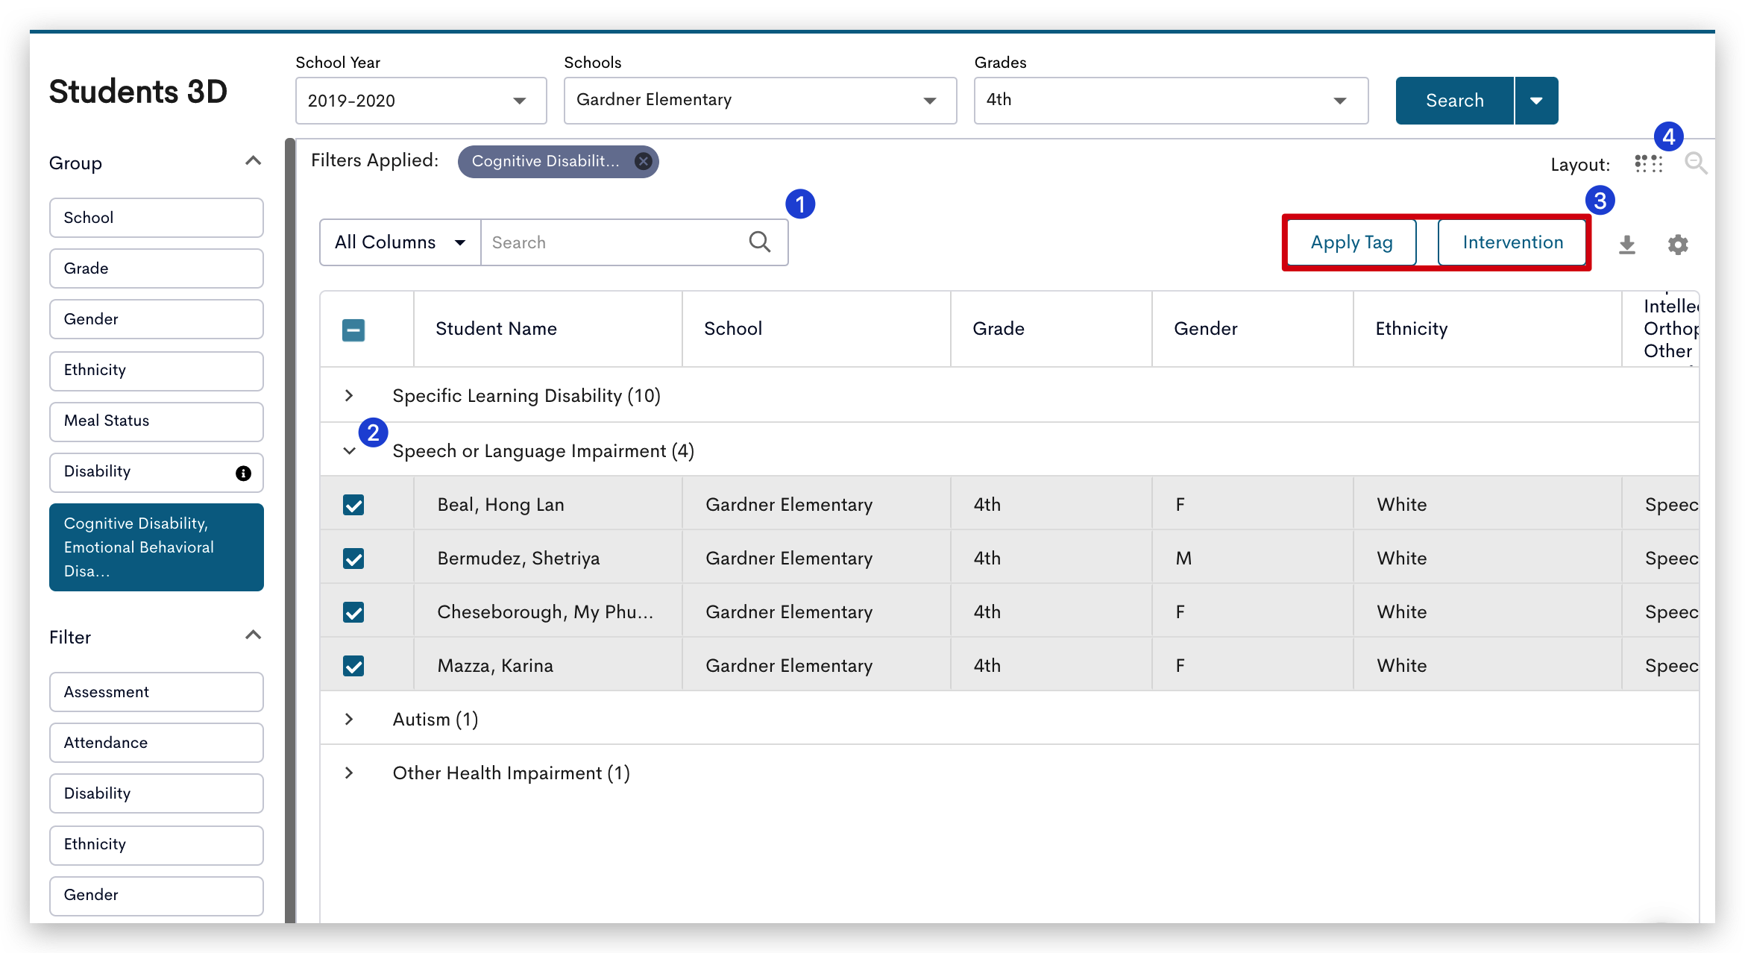
Task: Click the selected Cognitive Disability, Emotional Behavioral group
Action: tap(157, 547)
